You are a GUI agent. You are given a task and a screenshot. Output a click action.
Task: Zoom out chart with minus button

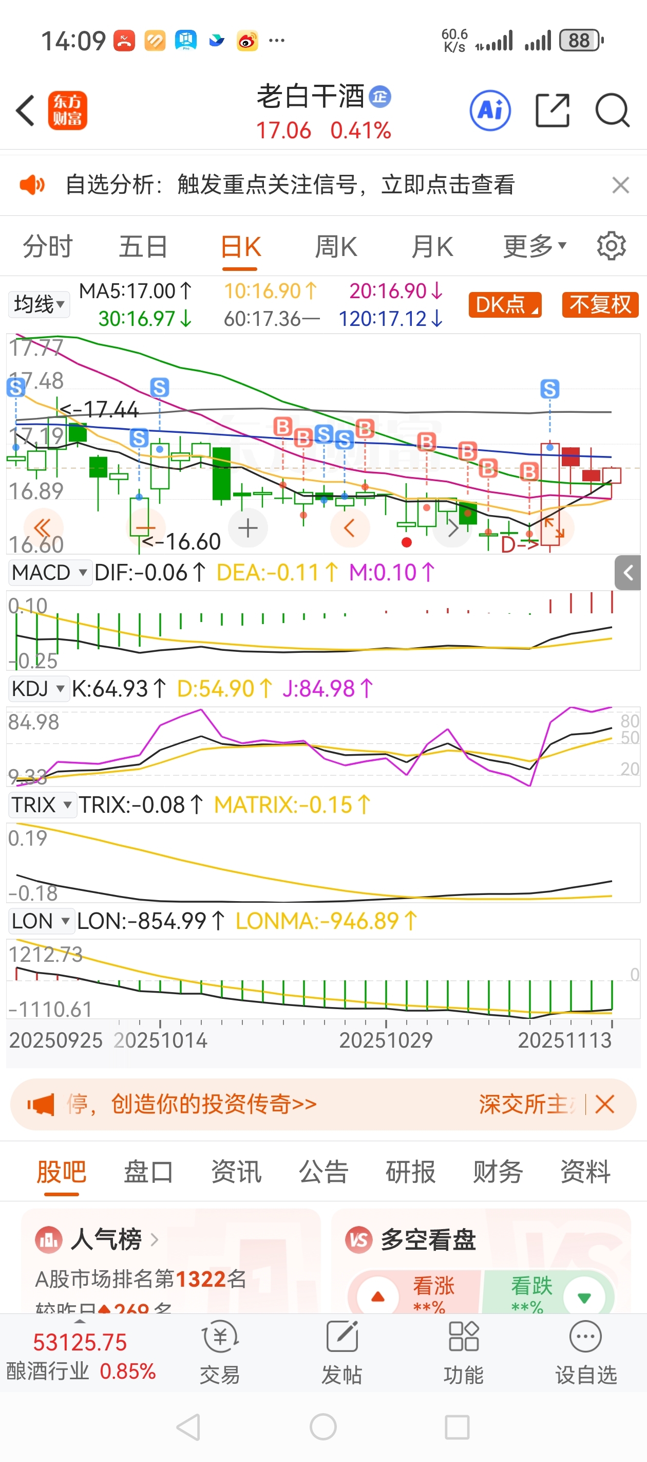[x=145, y=528]
